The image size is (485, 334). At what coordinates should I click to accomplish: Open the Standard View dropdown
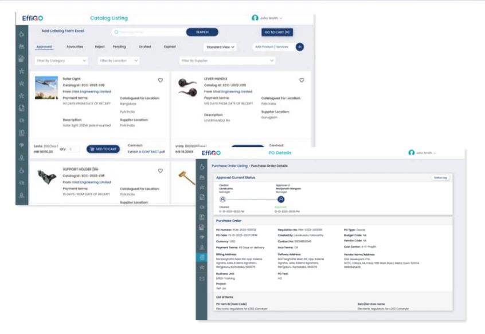[x=220, y=47]
